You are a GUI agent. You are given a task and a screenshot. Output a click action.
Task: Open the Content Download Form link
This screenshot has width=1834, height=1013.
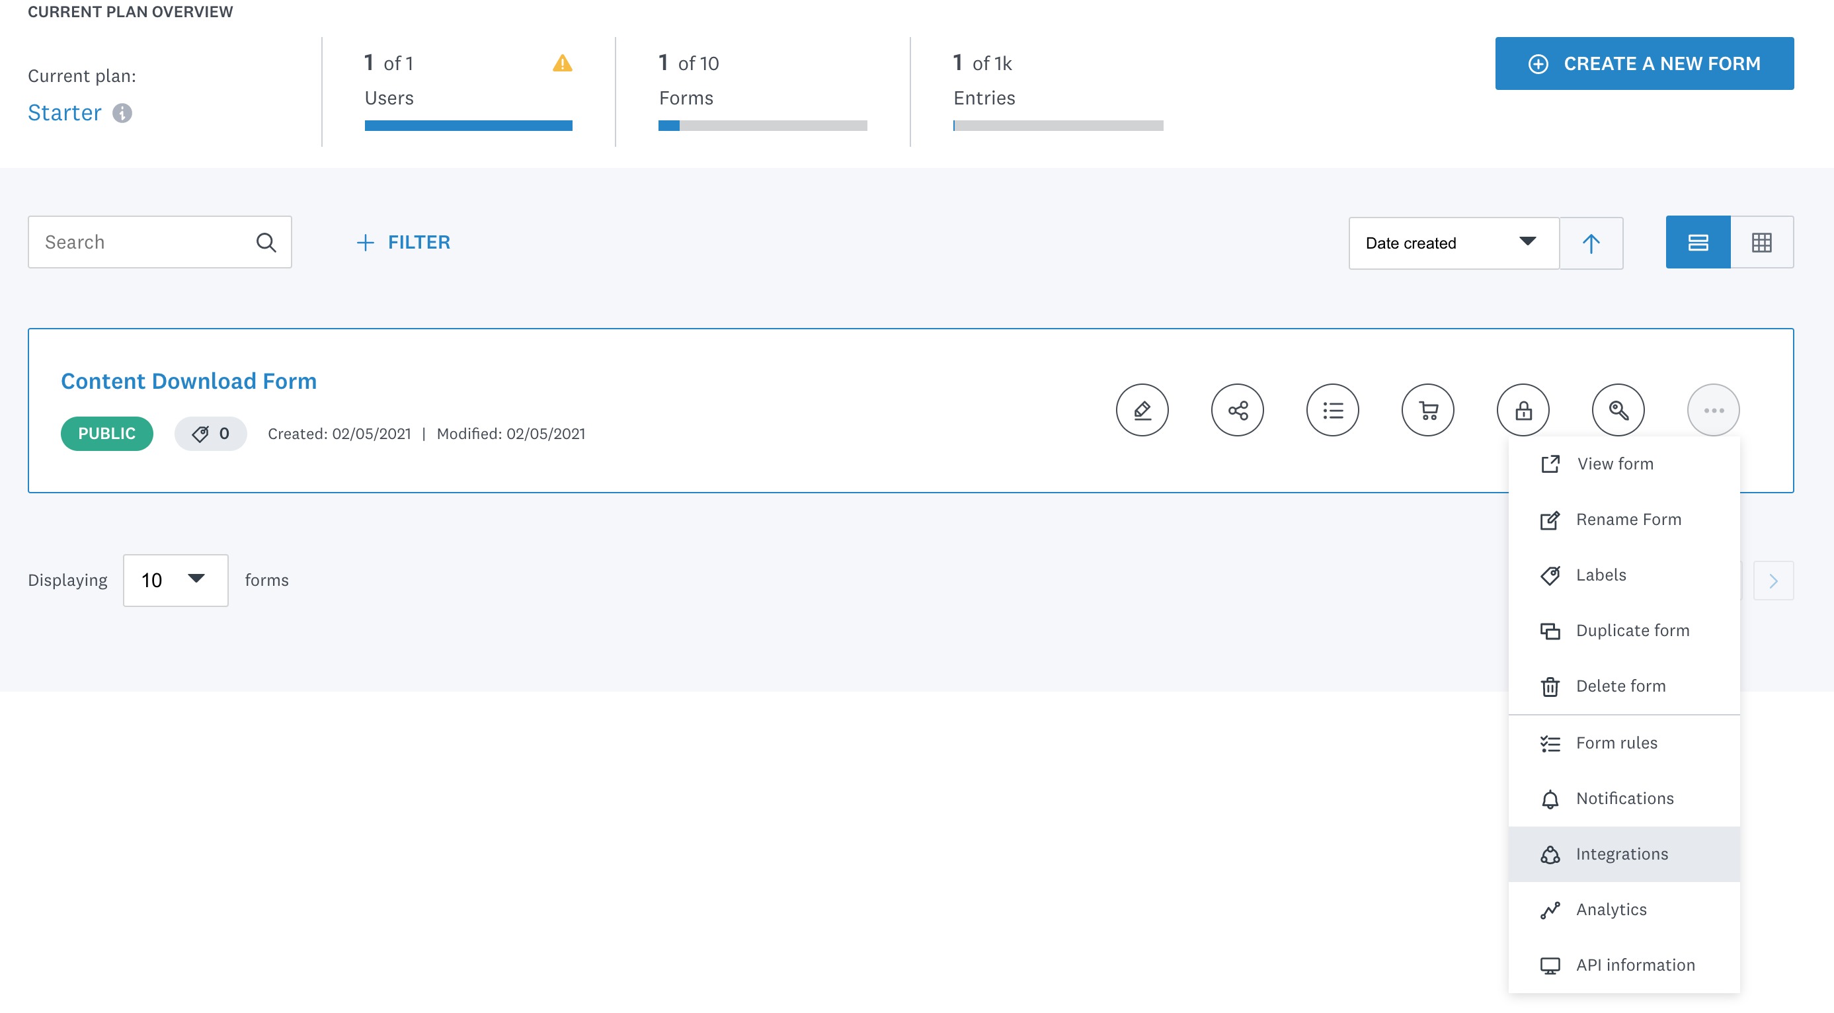point(188,381)
